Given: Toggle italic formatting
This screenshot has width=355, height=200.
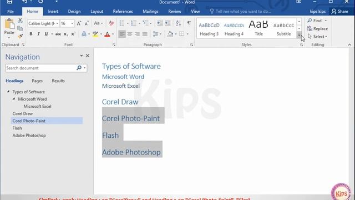Looking at the screenshot, I should point(38,34).
